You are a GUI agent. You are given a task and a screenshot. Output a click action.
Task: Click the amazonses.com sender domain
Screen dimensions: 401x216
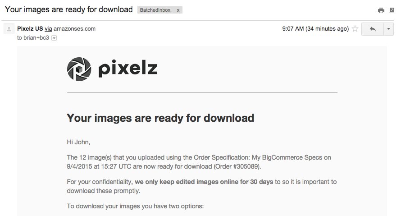pyautogui.click(x=75, y=29)
